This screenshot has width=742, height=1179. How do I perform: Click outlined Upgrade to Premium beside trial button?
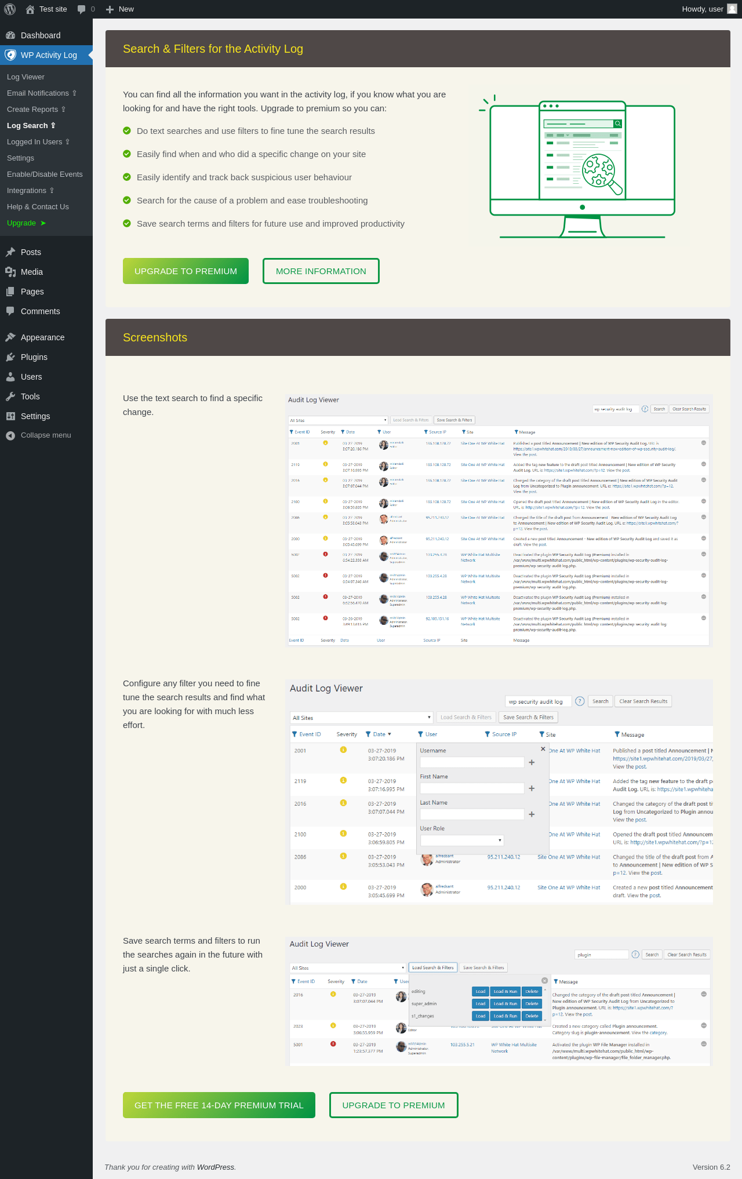click(x=394, y=1105)
